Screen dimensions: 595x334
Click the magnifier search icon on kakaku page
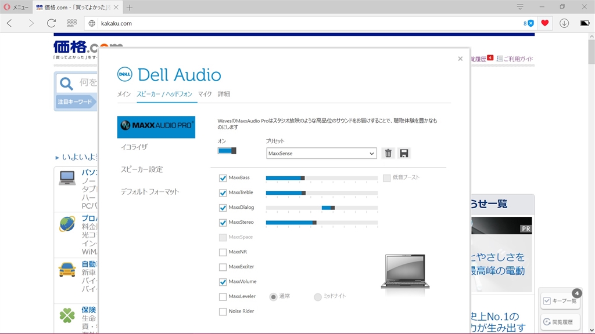click(x=66, y=83)
